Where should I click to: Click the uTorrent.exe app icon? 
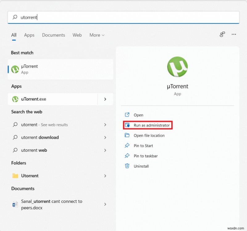[x=15, y=99]
